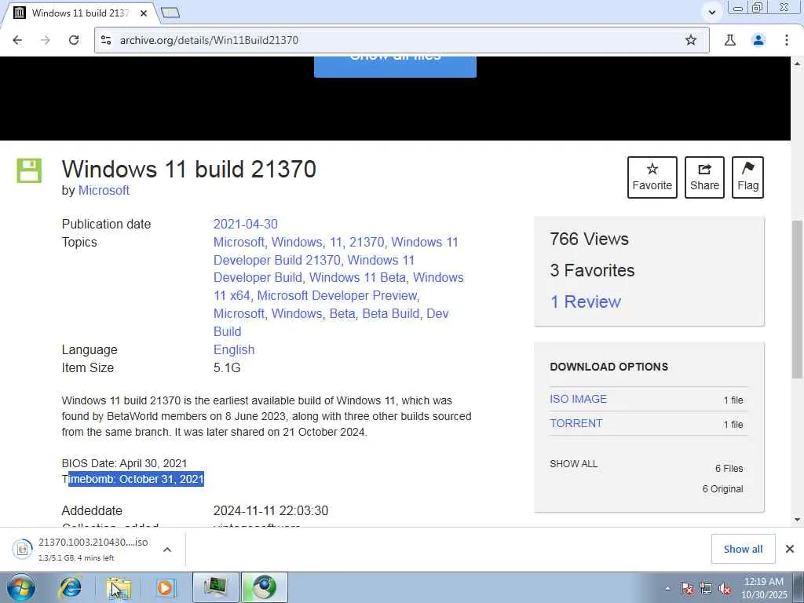Open the English language link
The image size is (804, 603).
234,349
